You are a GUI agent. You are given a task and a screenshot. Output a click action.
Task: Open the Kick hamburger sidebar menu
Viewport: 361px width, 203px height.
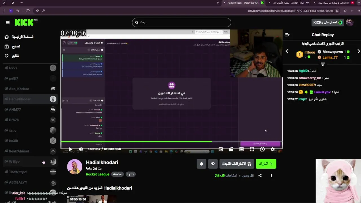(x=8, y=23)
